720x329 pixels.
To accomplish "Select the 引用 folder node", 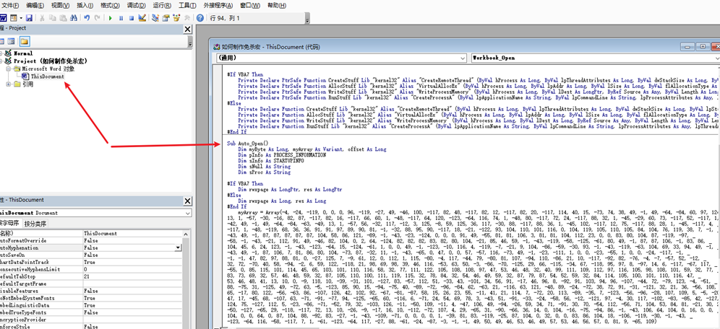I will (x=27, y=84).
